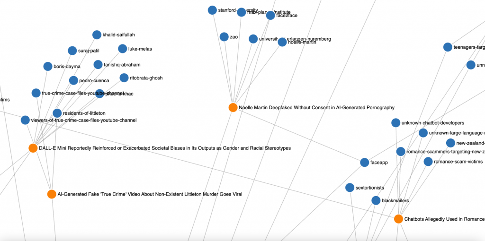Click the tanishq-abraham blue node
The image size is (485, 241).
click(x=98, y=65)
